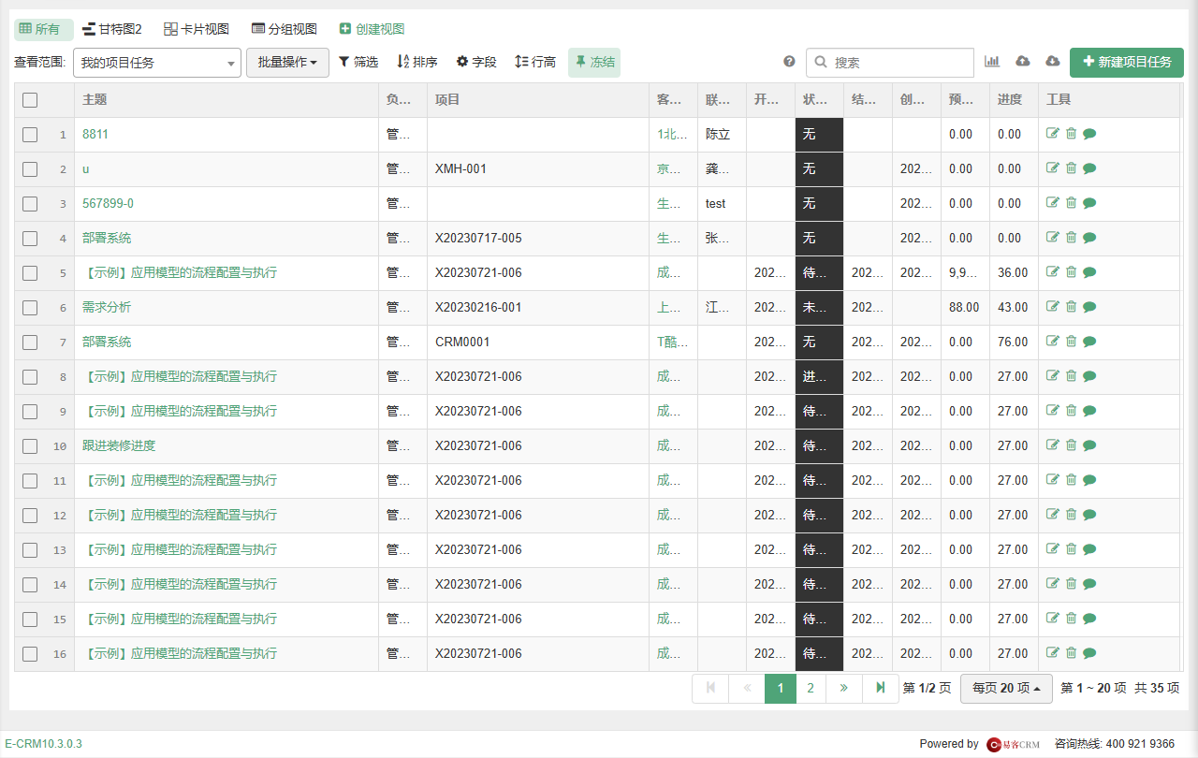The height and width of the screenshot is (758, 1198).
Task: Open the statistics chart icon
Action: (x=992, y=62)
